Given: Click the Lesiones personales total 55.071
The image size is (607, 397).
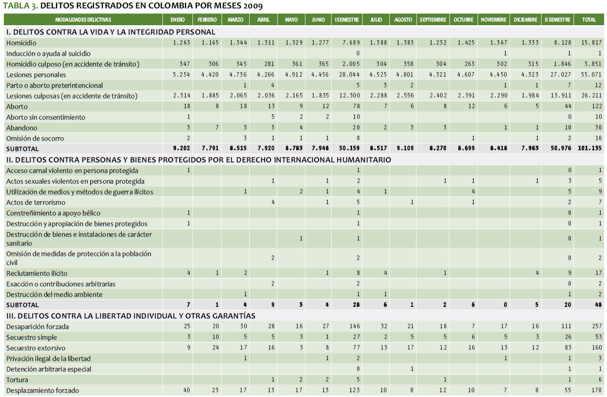Looking at the screenshot, I should coord(592,75).
